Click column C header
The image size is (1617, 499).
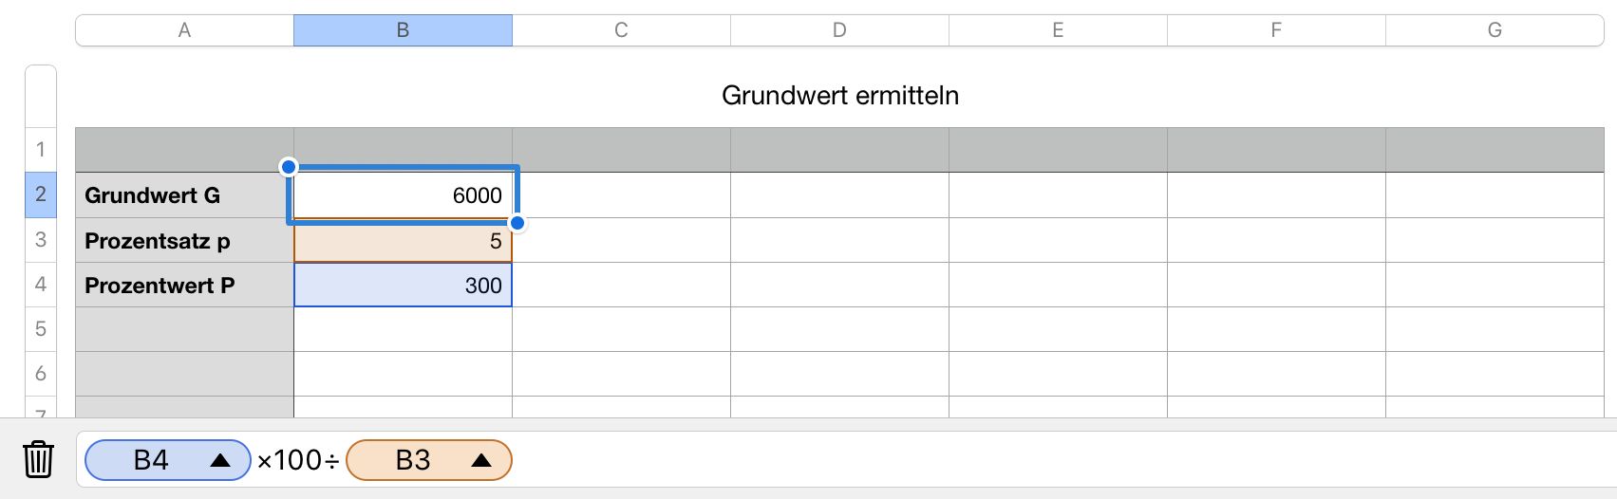[x=621, y=30]
